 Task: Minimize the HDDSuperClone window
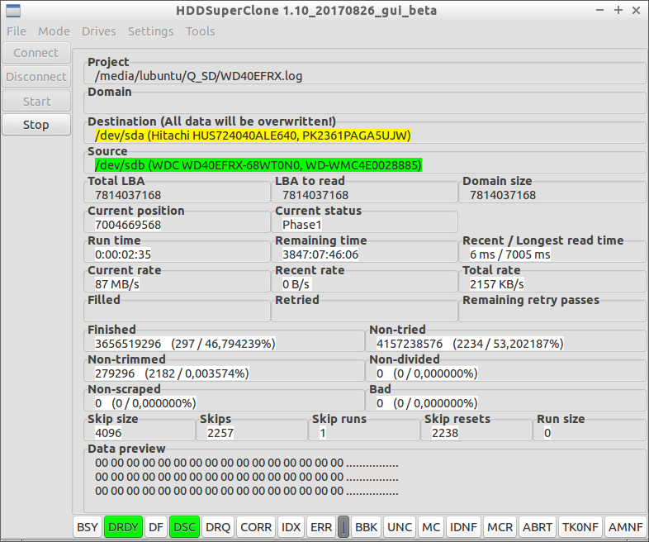point(599,11)
